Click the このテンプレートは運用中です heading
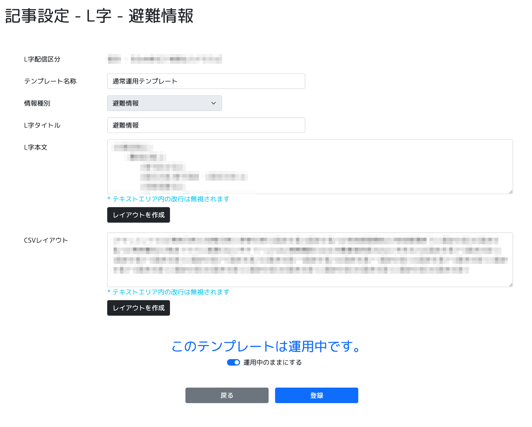Screen dimensions: 532x427 pyautogui.click(x=266, y=346)
